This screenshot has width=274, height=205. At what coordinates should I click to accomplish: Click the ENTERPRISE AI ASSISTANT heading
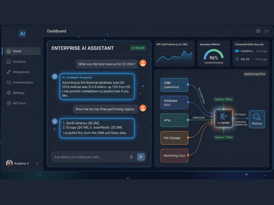(82, 48)
